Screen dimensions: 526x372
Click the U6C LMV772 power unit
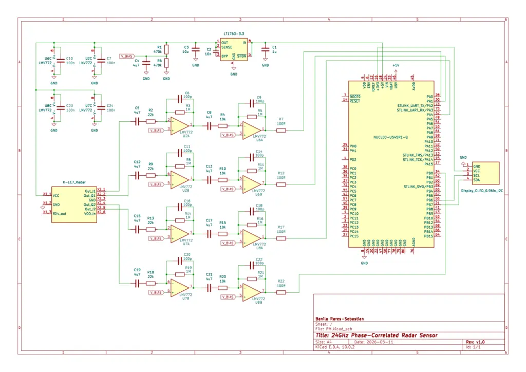click(x=53, y=61)
